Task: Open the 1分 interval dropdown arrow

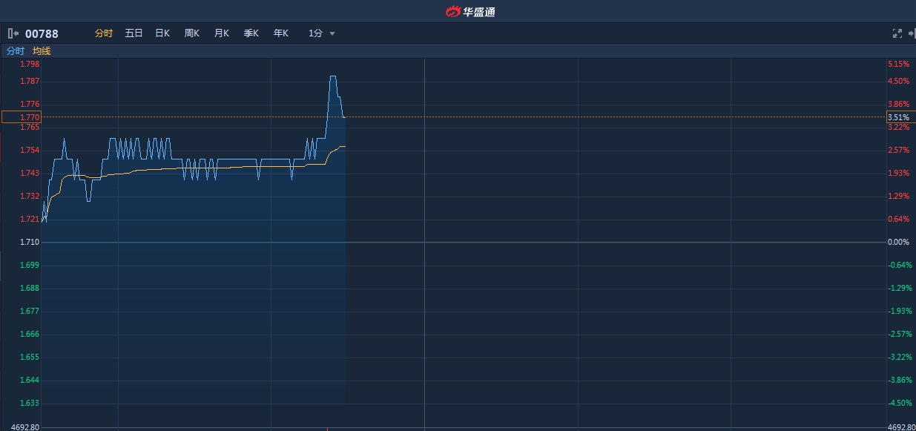Action: coord(332,33)
